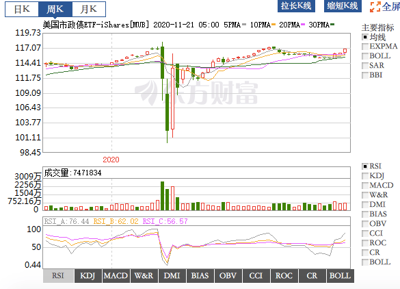Viewport: 400px width, 289px height.
Task: Tick the MACD checkbox in side list
Action: click(365, 186)
